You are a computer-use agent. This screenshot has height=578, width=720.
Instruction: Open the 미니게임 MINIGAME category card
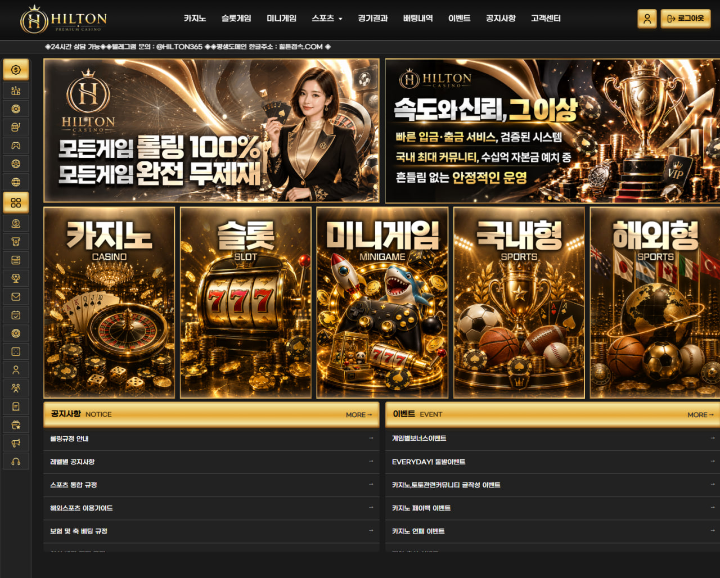coord(382,302)
